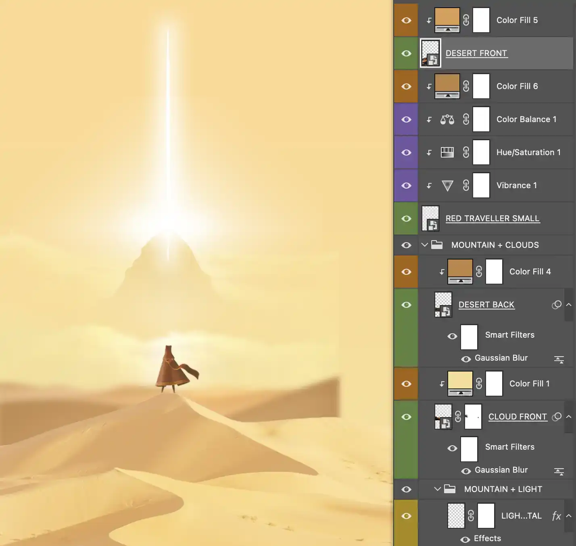The width and height of the screenshot is (576, 546).
Task: Click the smart object badge on DESERT FRONT
Action: click(433, 60)
